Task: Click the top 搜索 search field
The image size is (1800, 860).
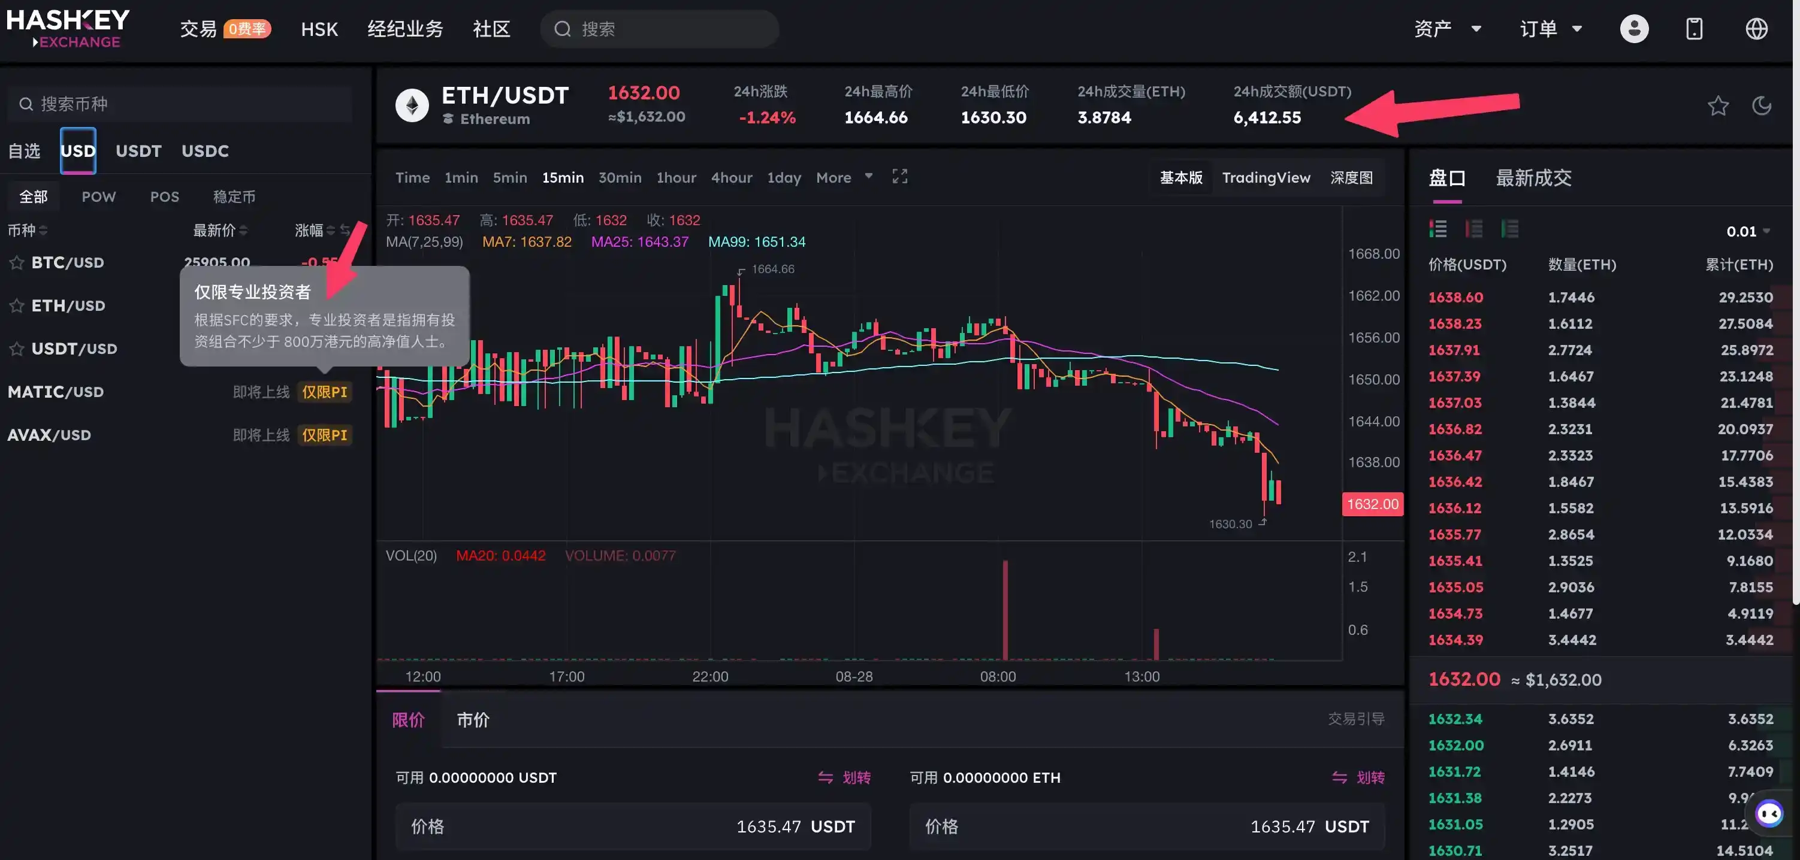Action: (659, 29)
